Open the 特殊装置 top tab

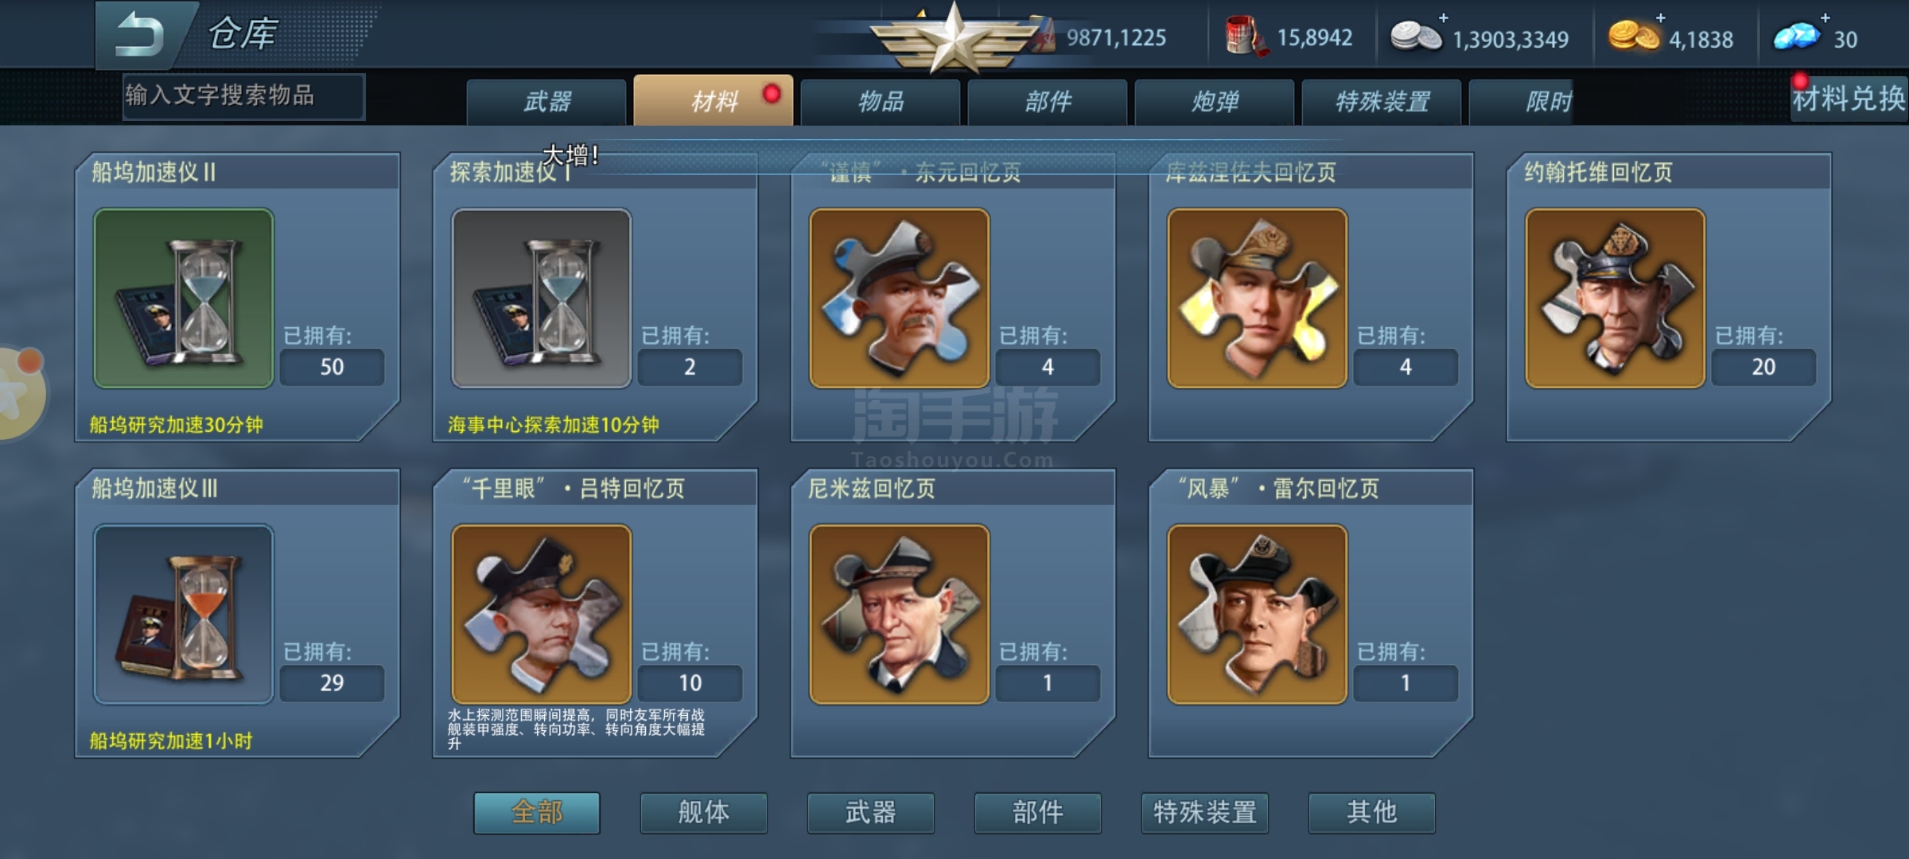click(x=1382, y=102)
